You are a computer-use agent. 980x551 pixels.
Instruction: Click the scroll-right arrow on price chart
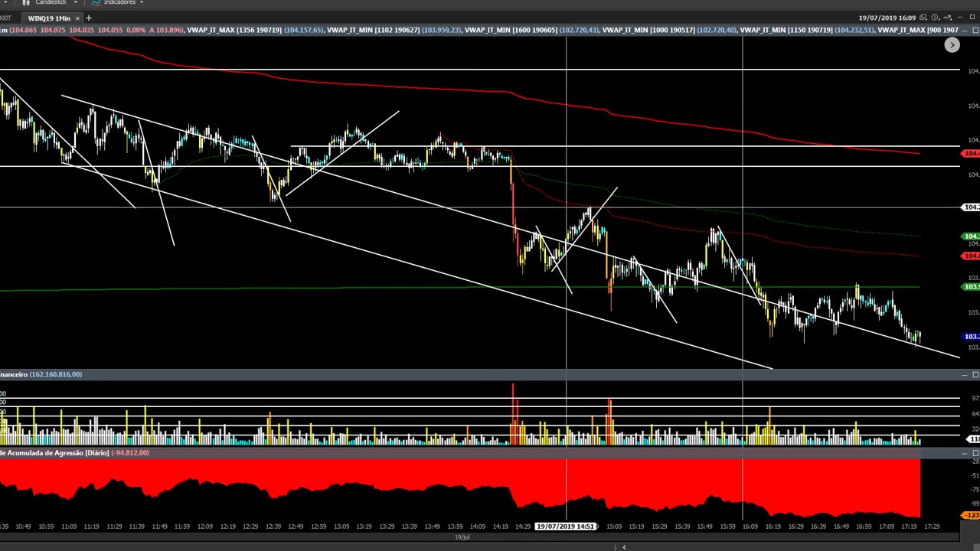[952, 45]
